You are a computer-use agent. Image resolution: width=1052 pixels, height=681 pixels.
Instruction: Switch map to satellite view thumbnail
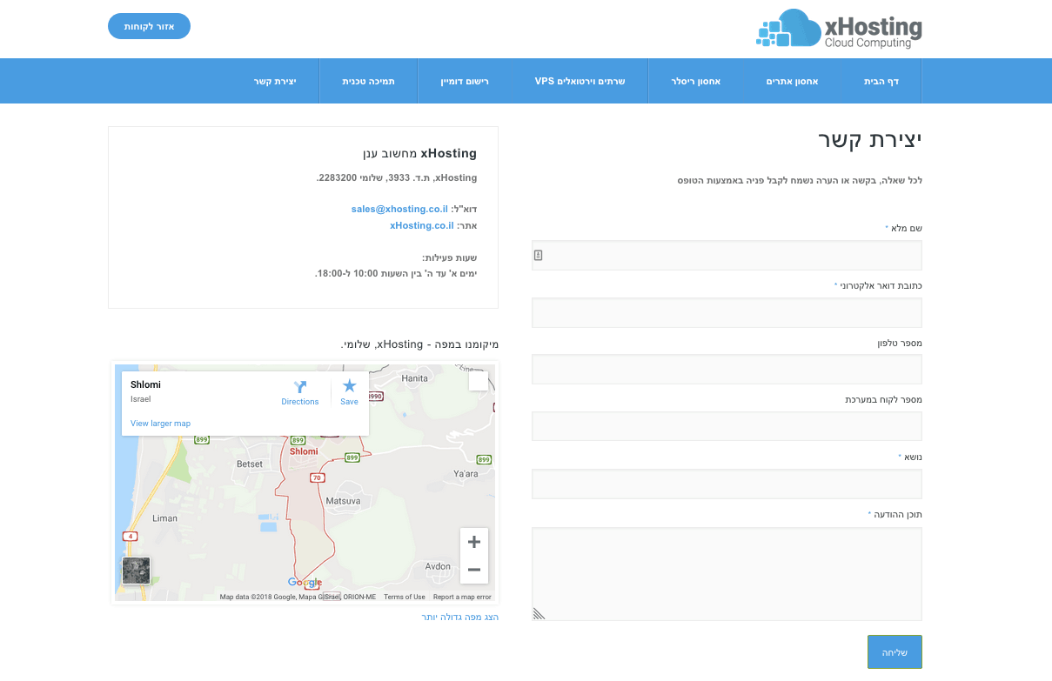(136, 571)
